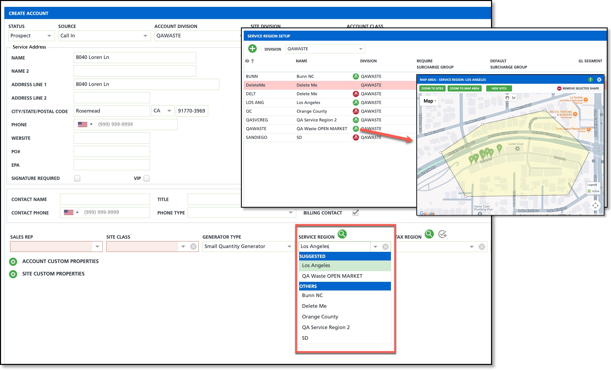Click the Tax Region validate checkmark icon

pyautogui.click(x=442, y=234)
